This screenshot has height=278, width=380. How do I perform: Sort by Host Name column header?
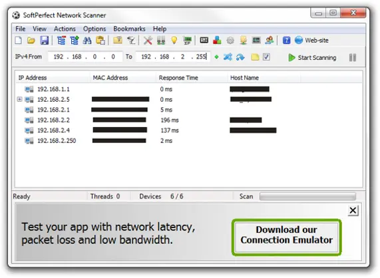[x=264, y=78]
